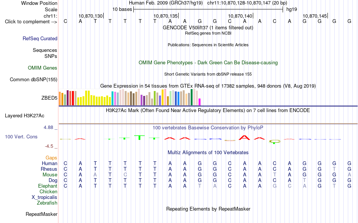The width and height of the screenshot is (358, 223).
Task: Click 'Repeating Elements by RepeatMasker' title
Action: (x=208, y=209)
